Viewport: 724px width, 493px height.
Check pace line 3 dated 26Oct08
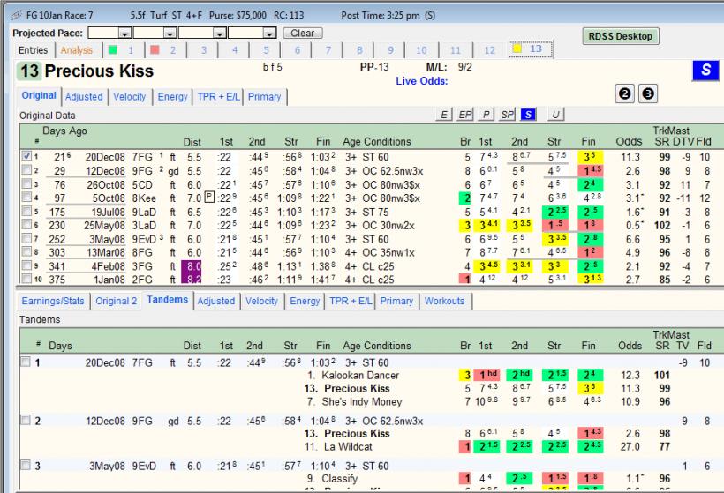pyautogui.click(x=26, y=183)
